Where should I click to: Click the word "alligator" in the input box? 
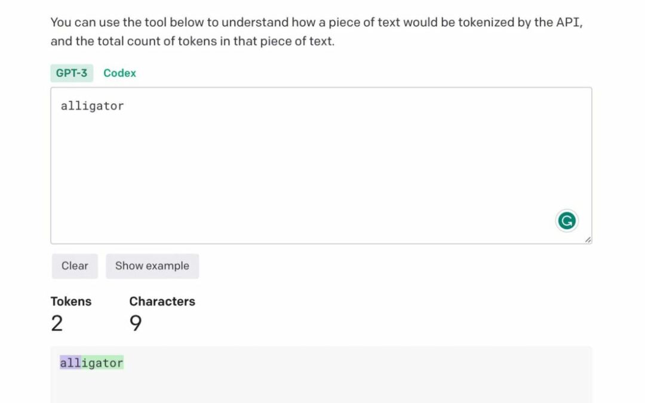(x=92, y=106)
